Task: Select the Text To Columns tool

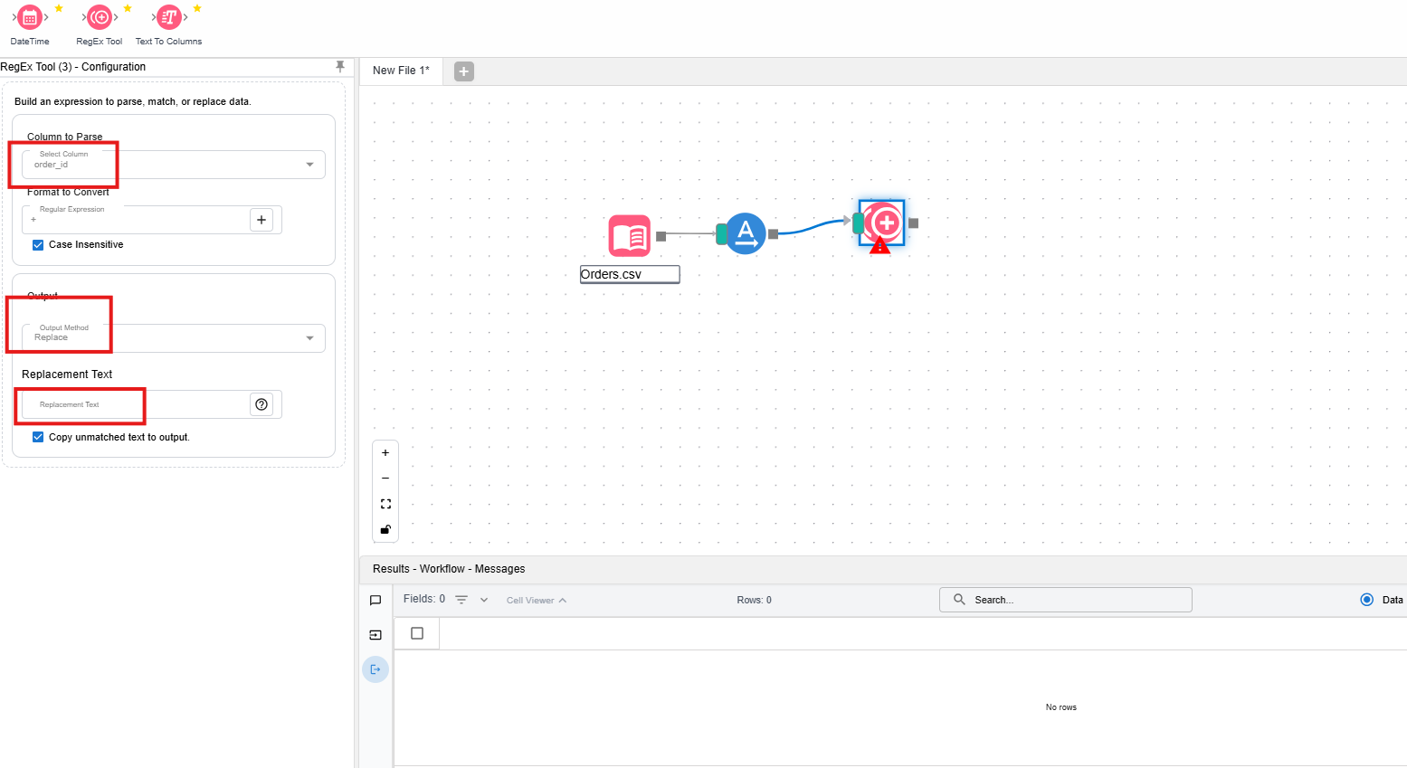Action: pos(169,17)
